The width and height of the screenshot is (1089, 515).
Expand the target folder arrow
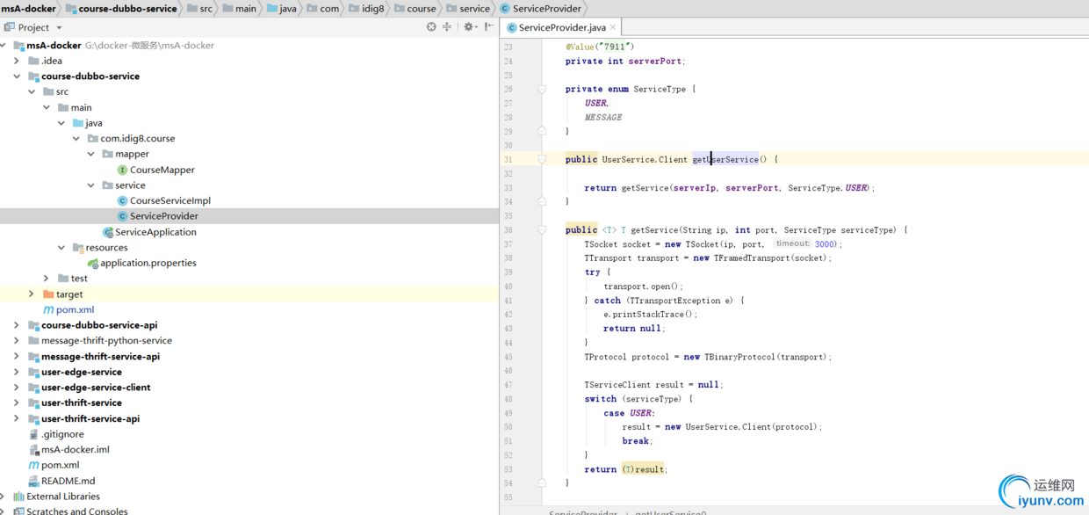(x=32, y=294)
